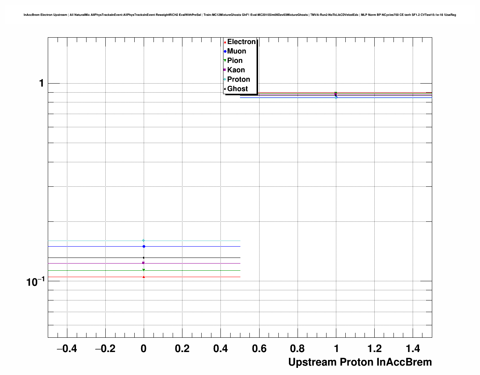The height and width of the screenshot is (375, 480).
Task: Select the black Ghost data point at x=0
Action: tap(144, 258)
